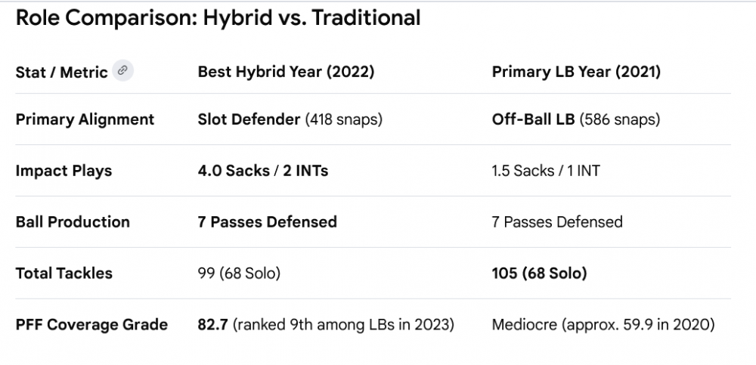Click the Stat / Metric column header
This screenshot has height=365, width=756.
pos(62,73)
